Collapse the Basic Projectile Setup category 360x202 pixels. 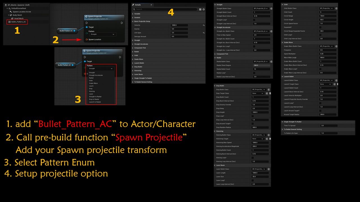[x=133, y=21]
